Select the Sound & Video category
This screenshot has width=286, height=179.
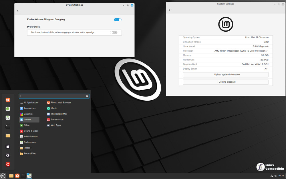tap(31, 131)
